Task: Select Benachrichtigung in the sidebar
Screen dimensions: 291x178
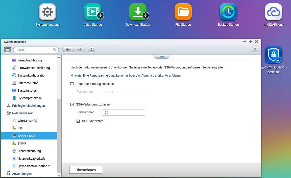Action: click(30, 60)
